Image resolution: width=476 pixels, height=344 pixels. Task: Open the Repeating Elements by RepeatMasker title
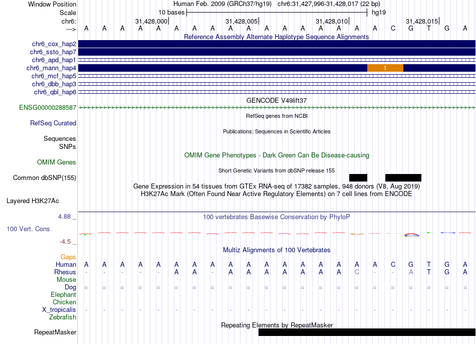click(x=277, y=325)
